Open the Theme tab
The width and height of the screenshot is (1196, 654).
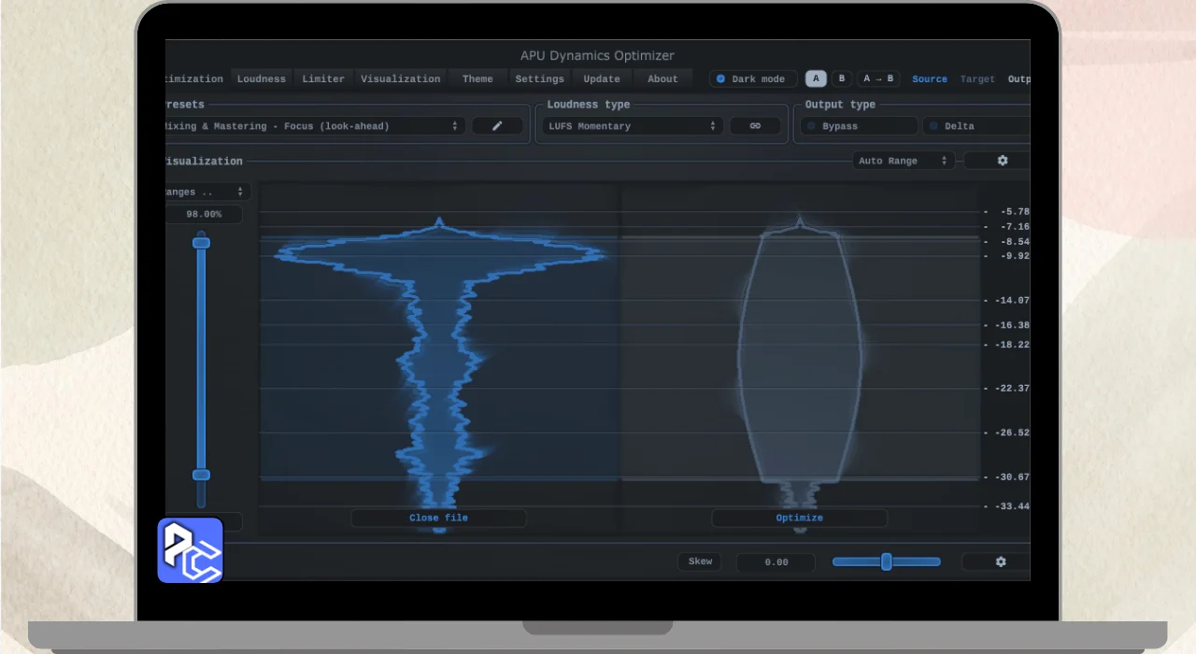477,79
